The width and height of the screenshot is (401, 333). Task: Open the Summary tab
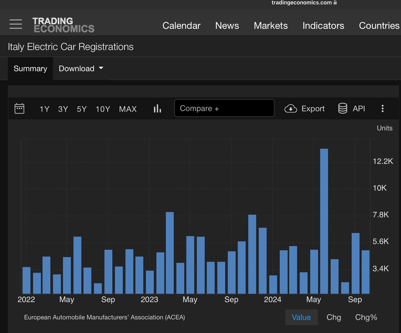tap(30, 69)
